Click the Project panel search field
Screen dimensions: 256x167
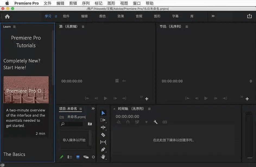(71, 124)
